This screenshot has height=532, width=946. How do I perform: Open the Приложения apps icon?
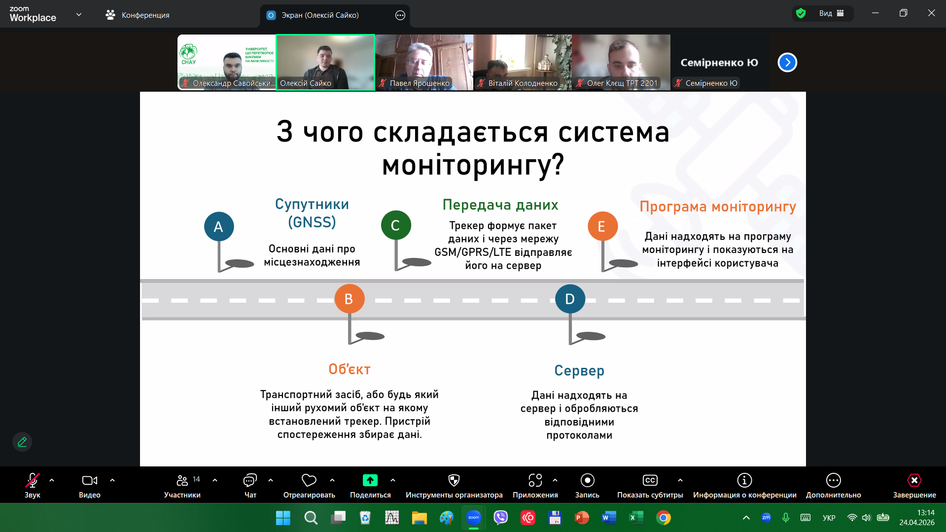coord(535,481)
